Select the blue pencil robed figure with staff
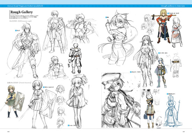The height and width of the screenshot is (135, 192). coord(173,111)
